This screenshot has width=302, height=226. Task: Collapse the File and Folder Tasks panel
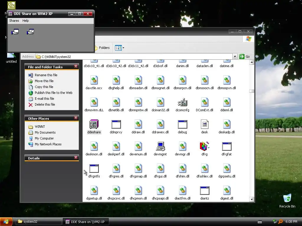[76, 66]
